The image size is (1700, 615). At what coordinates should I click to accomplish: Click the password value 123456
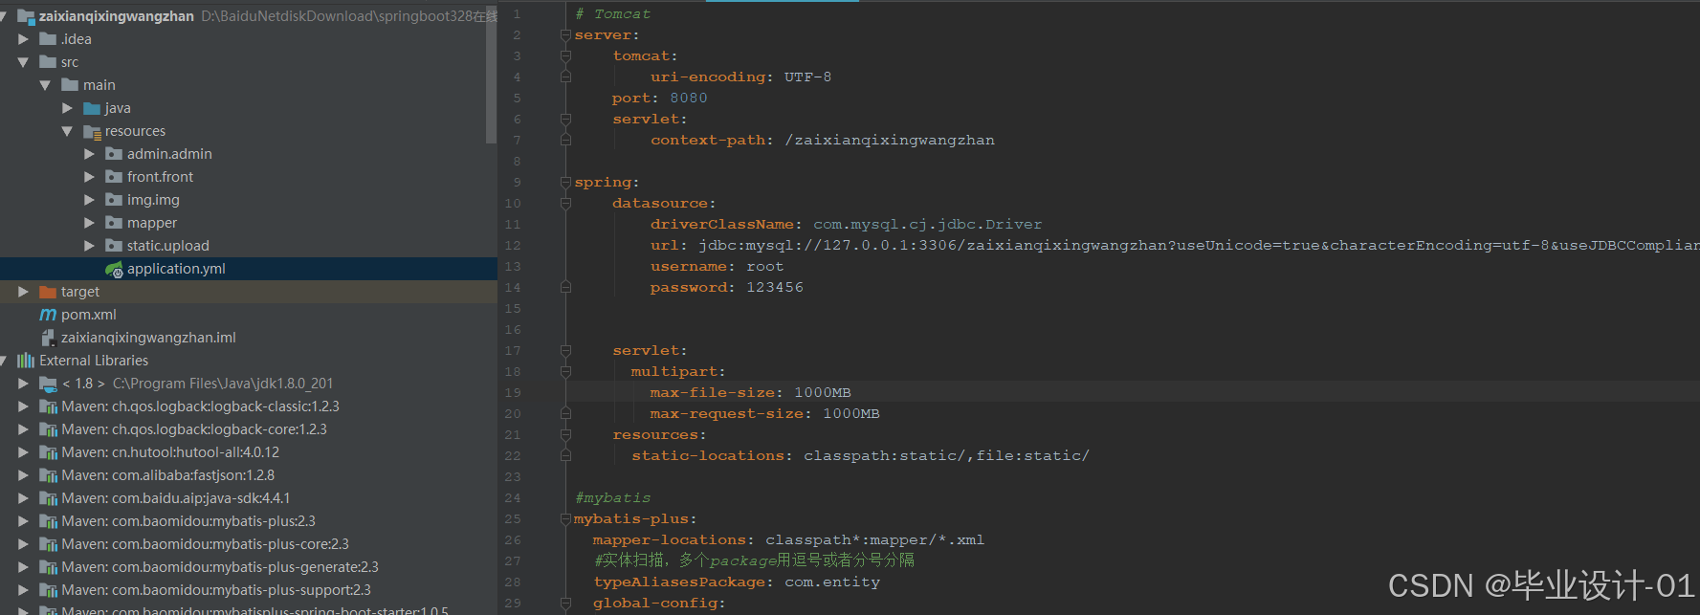(x=775, y=288)
